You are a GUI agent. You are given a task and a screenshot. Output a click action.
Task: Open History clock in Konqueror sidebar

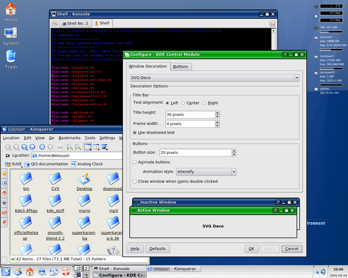click(4, 183)
